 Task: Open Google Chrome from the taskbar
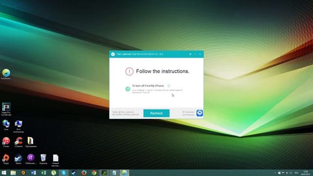94,173
